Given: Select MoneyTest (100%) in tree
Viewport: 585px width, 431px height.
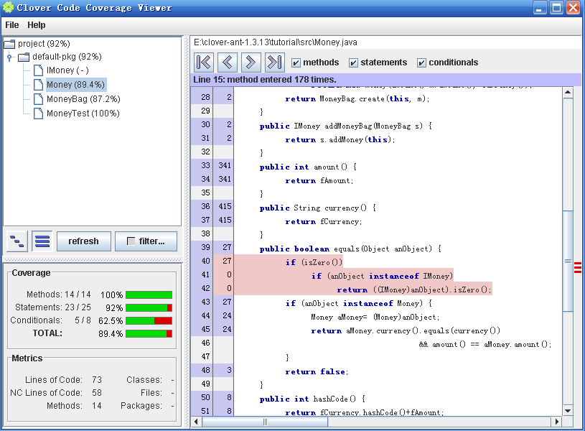Looking at the screenshot, I should 83,113.
